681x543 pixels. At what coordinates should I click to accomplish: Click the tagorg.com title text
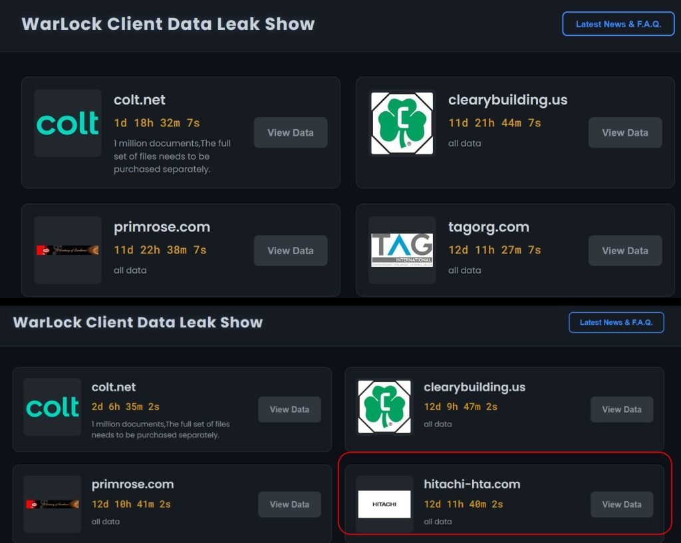tap(488, 227)
